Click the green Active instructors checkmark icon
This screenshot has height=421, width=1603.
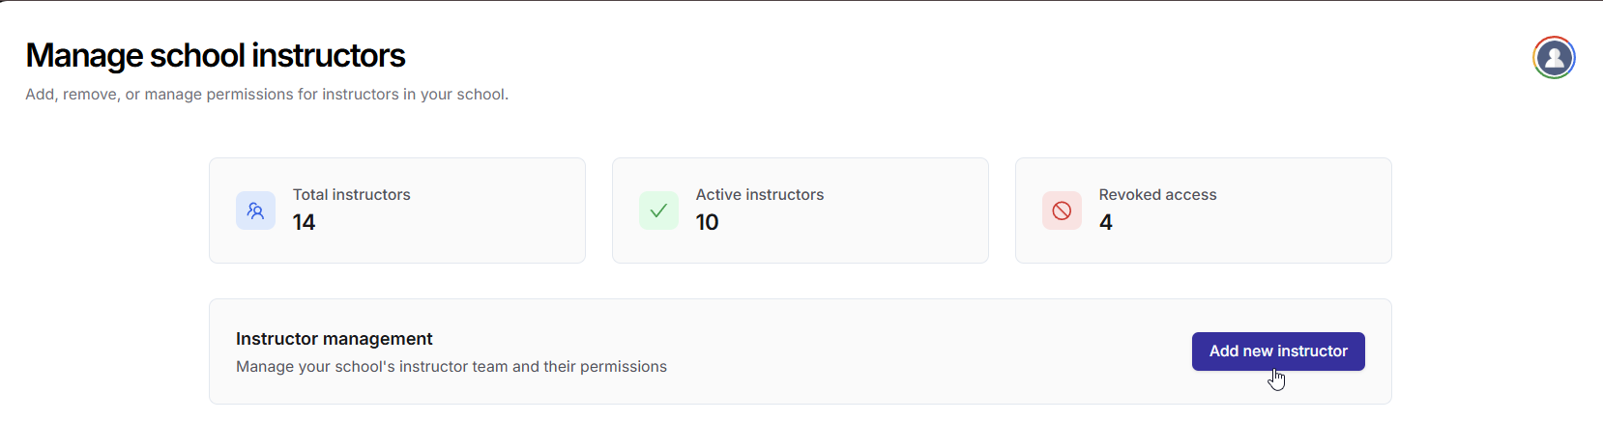[658, 210]
